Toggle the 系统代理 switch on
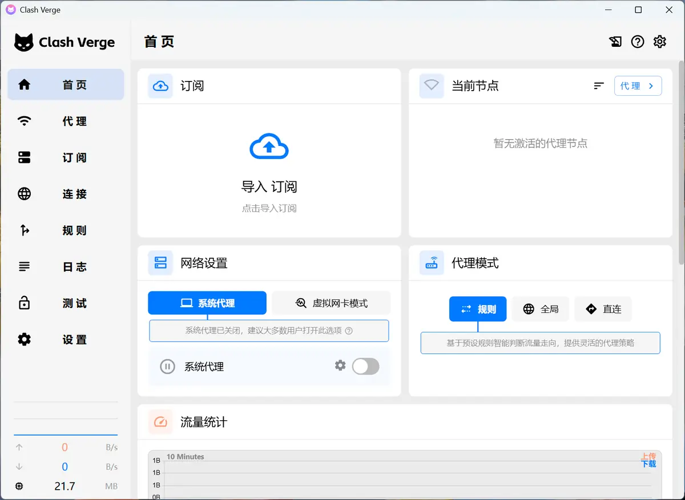This screenshot has width=685, height=500. click(x=365, y=367)
